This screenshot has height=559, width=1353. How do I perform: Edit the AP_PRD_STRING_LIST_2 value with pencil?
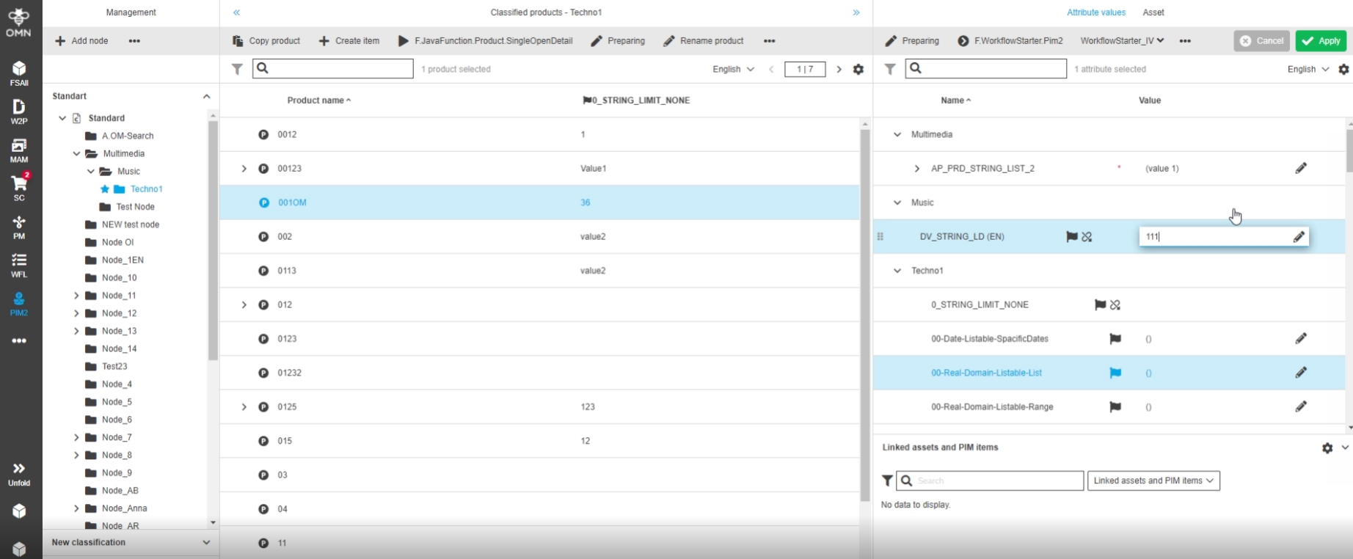(x=1300, y=168)
